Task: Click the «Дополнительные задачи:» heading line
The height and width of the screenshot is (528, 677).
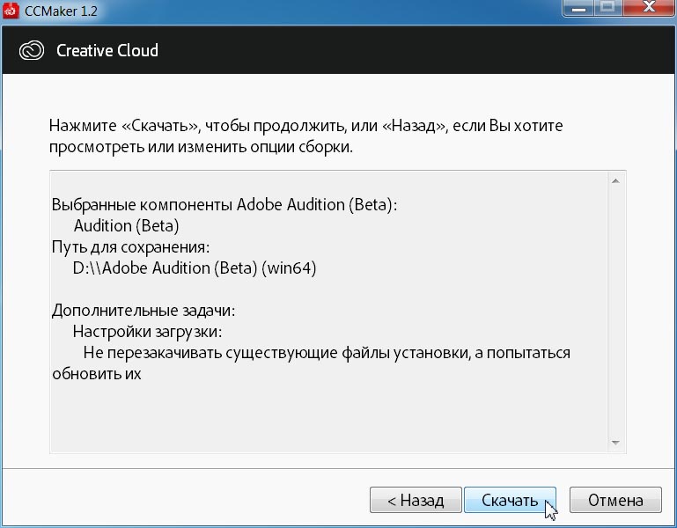Action: click(x=143, y=311)
